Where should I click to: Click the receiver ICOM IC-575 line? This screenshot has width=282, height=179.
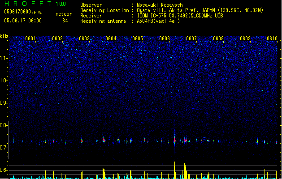[x=180, y=16]
